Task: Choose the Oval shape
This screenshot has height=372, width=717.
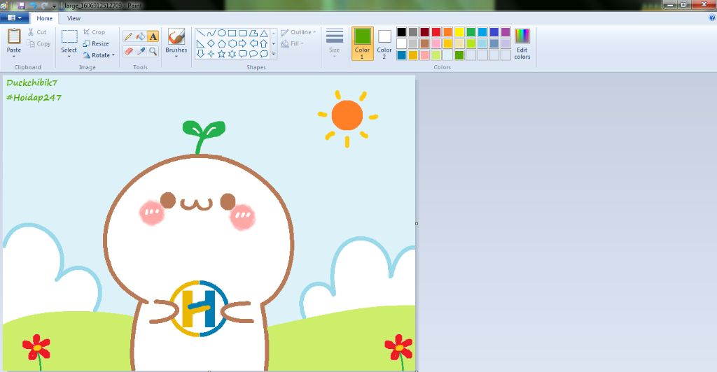Action: point(221,33)
